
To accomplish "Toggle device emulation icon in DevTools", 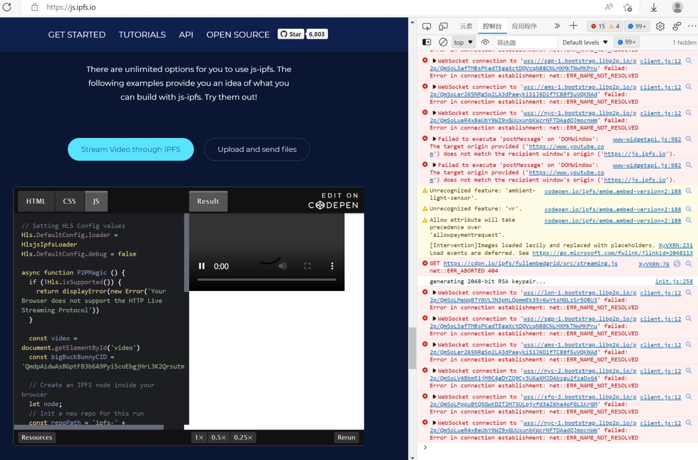I will pos(443,26).
